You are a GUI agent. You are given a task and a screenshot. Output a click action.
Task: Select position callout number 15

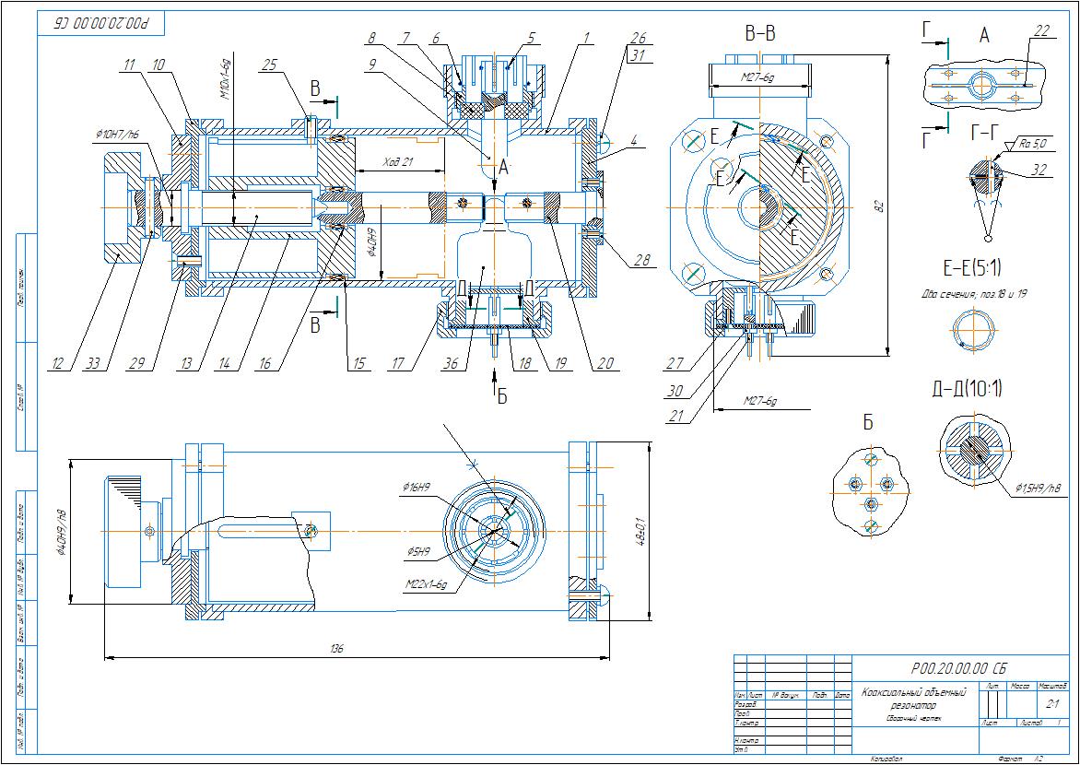click(x=358, y=362)
